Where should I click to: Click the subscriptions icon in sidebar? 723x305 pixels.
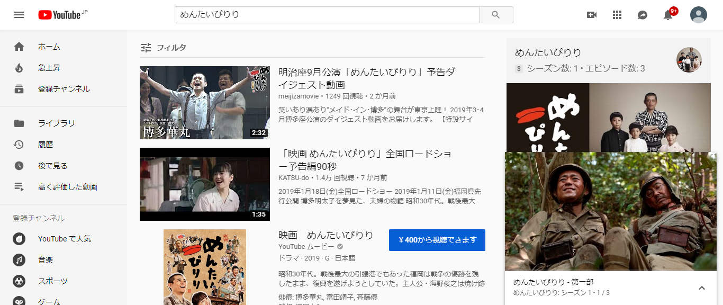(19, 89)
